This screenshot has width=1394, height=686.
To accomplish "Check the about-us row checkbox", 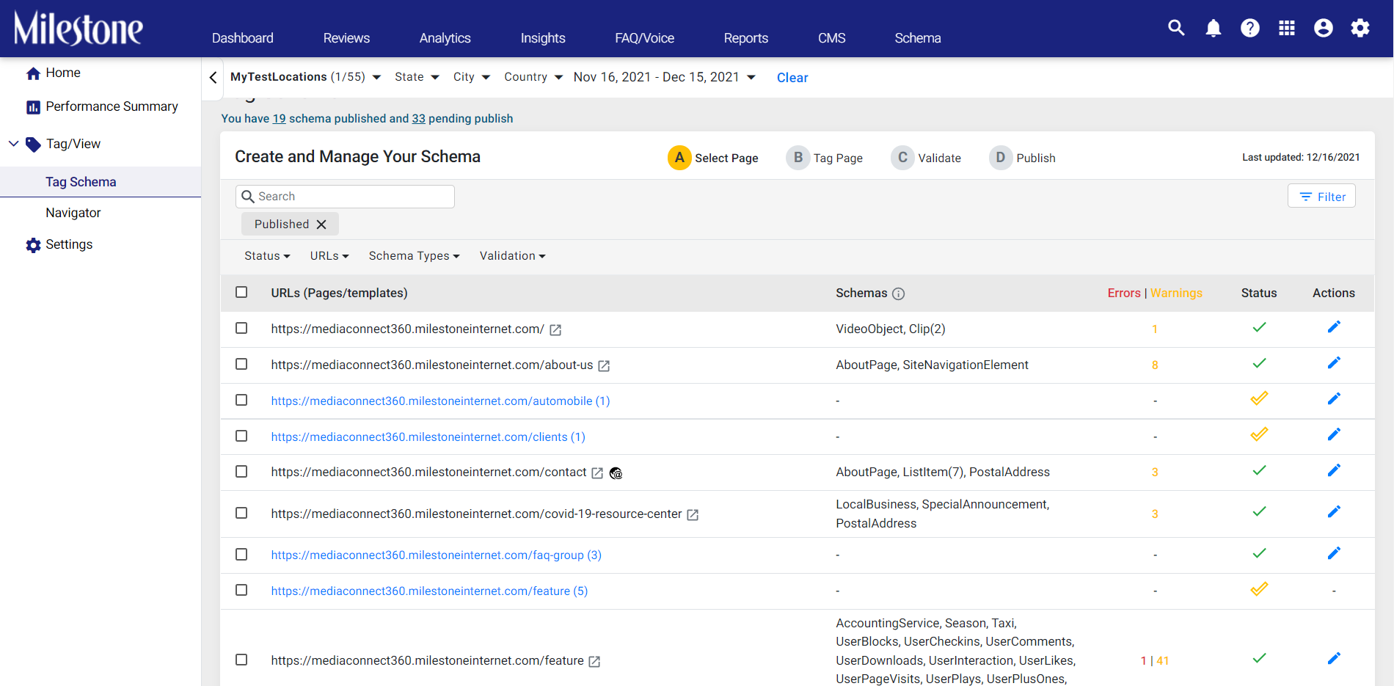I will click(241, 364).
